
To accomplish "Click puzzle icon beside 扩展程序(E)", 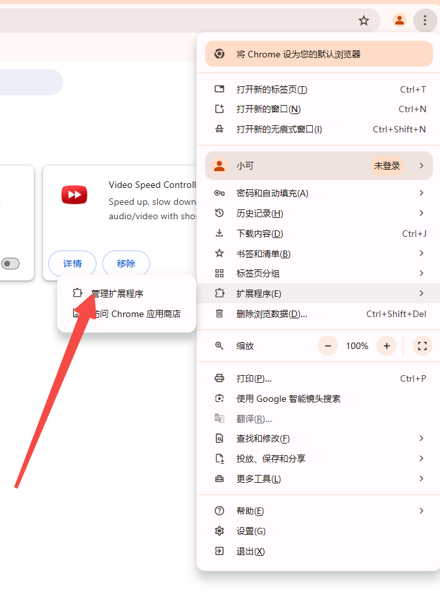I will pos(219,293).
